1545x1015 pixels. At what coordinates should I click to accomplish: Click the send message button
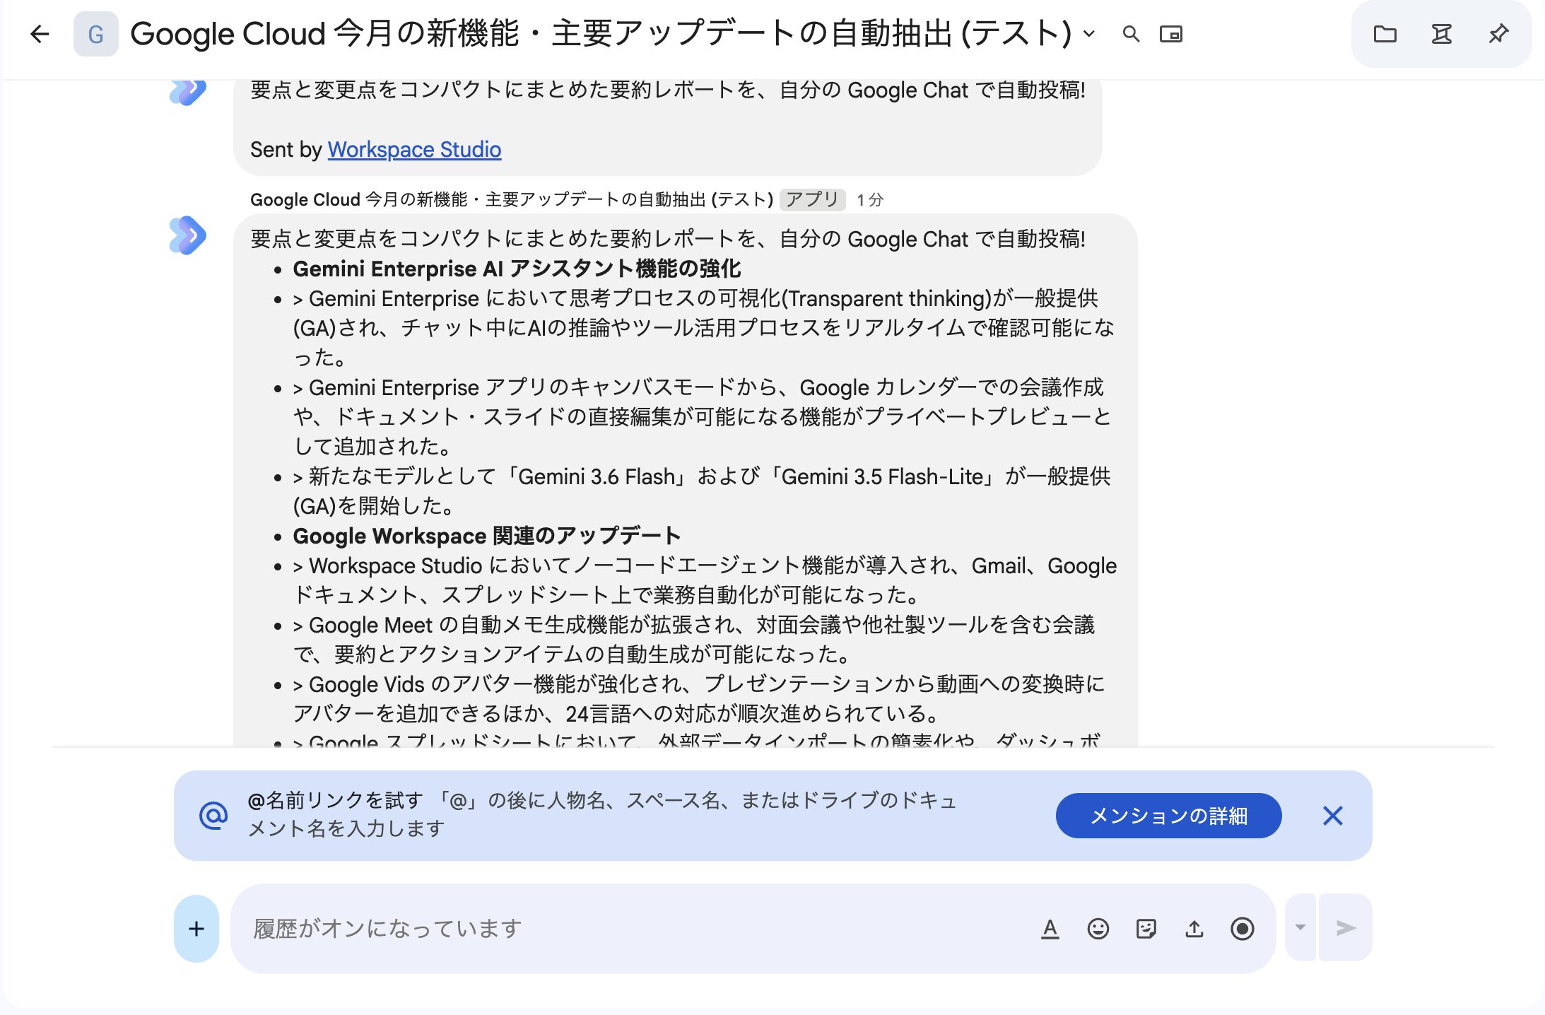point(1346,927)
